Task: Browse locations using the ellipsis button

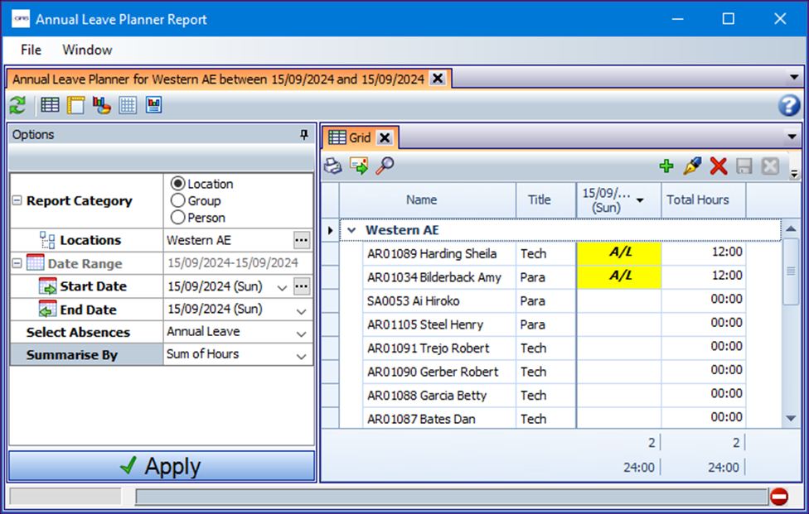Action: coord(301,240)
